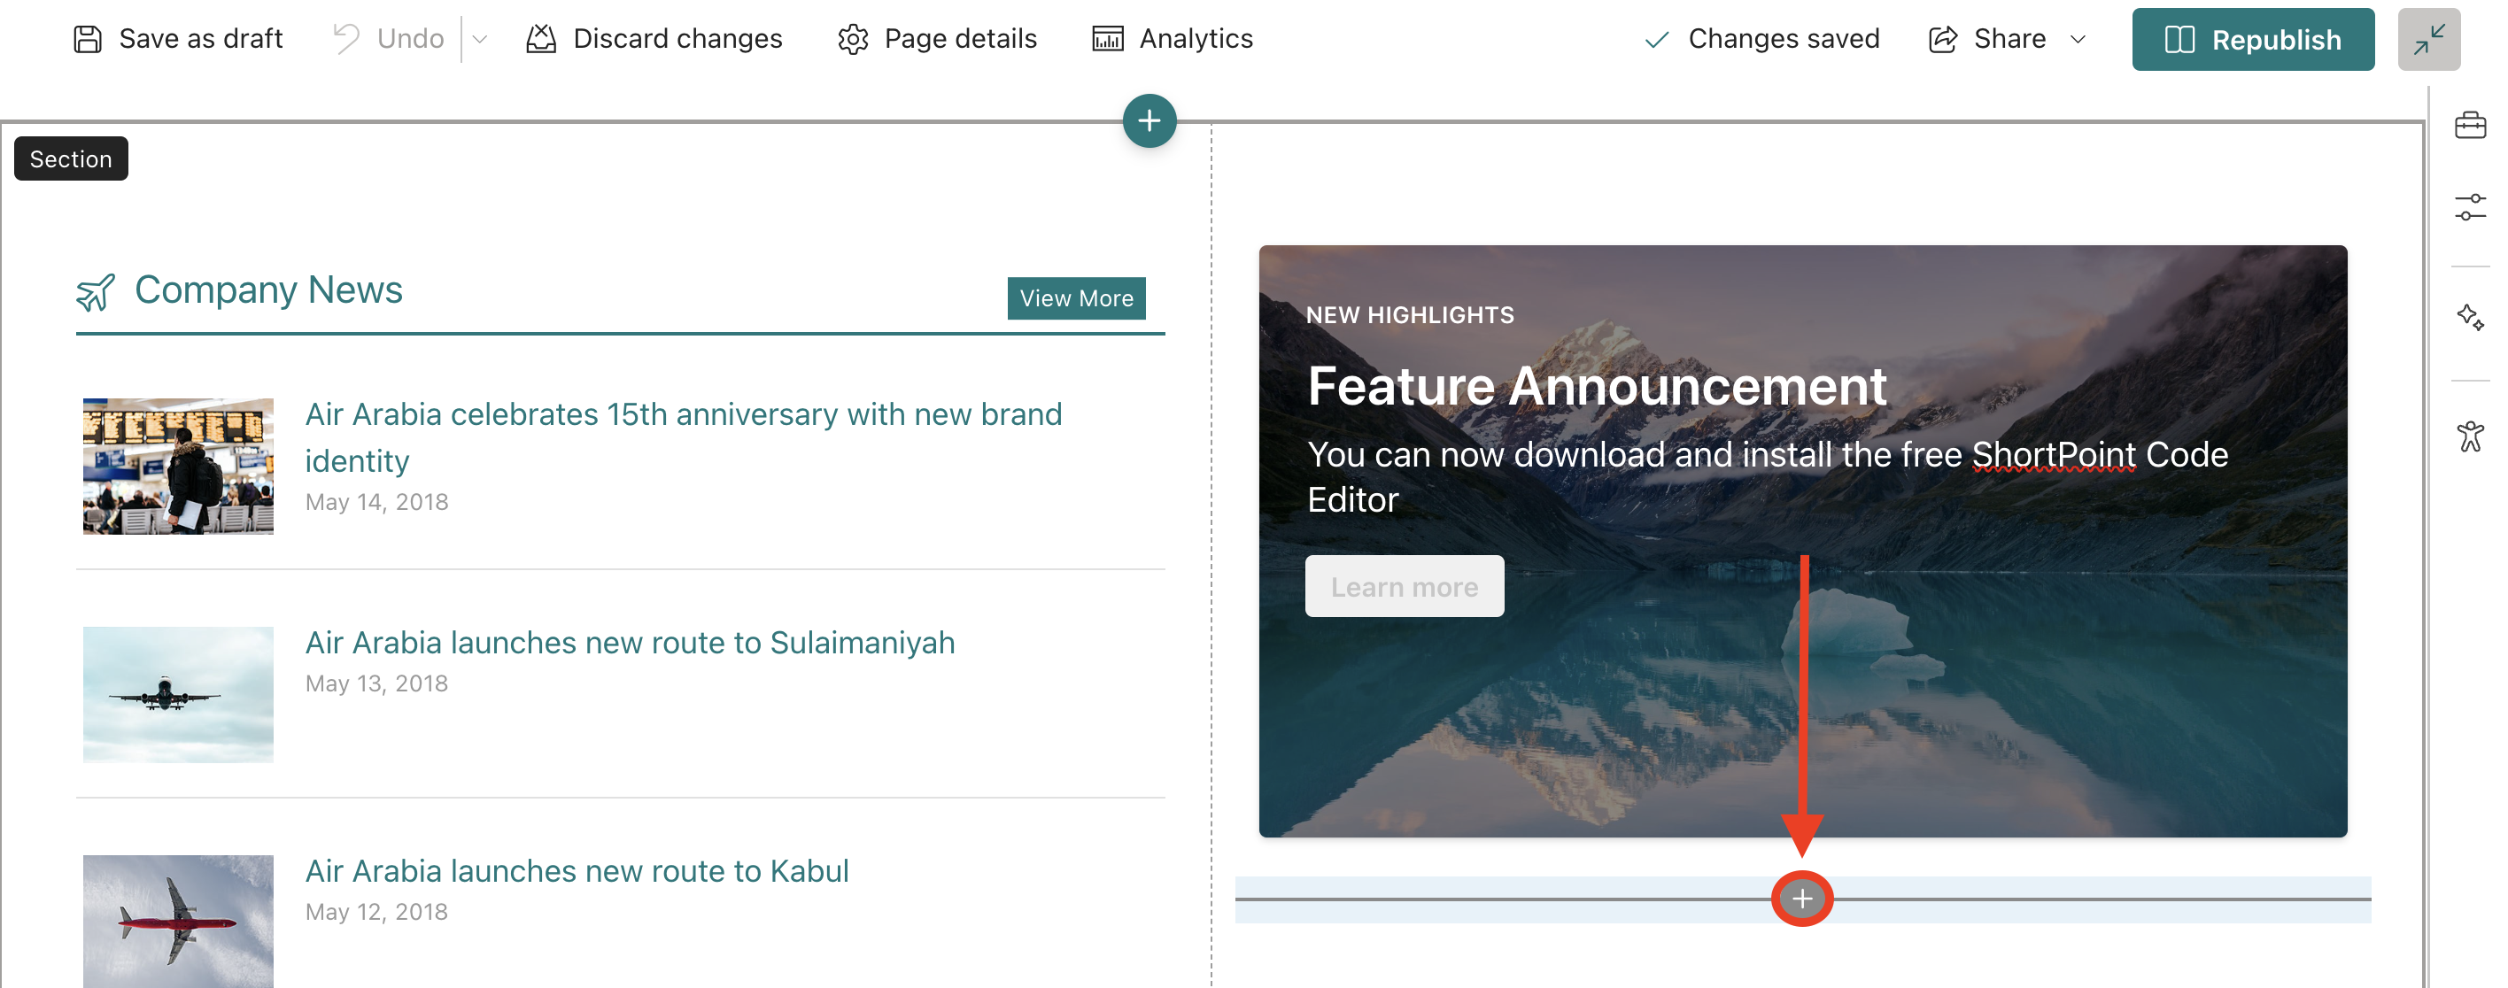The height and width of the screenshot is (988, 2508).
Task: Click Save as draft
Action: point(178,39)
